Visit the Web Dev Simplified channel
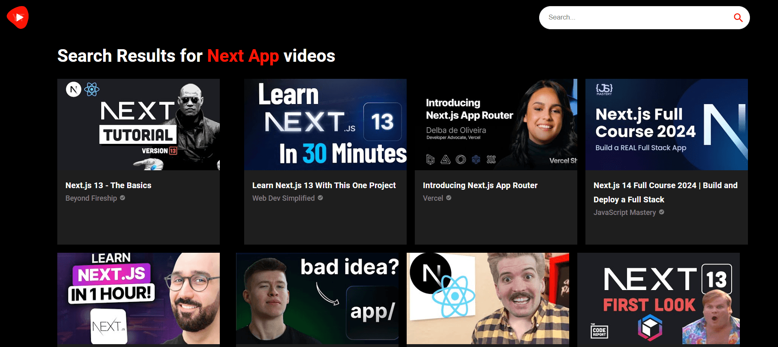 click(283, 198)
